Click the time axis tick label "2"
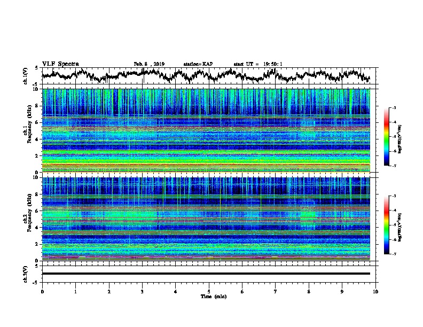The image size is (423, 327). 109,292
